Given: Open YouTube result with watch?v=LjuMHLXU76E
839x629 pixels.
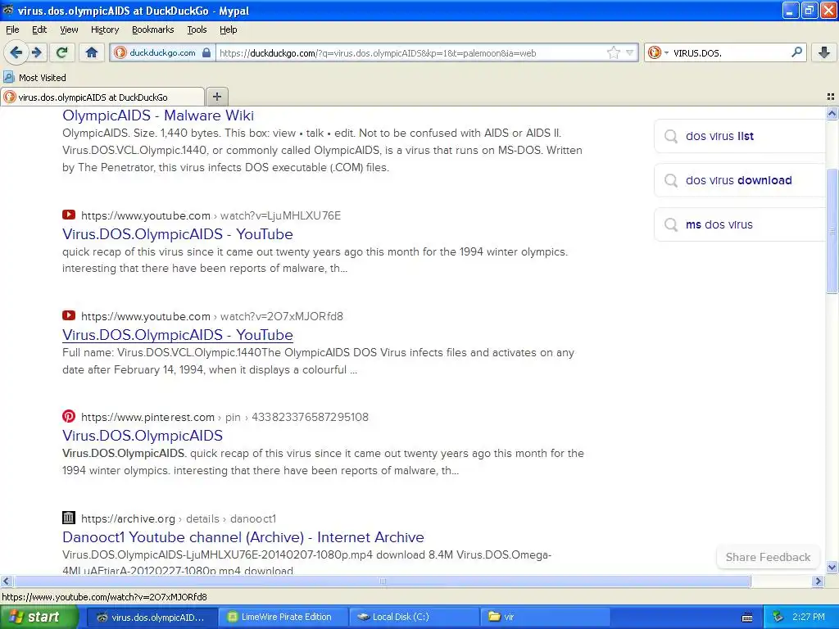Looking at the screenshot, I should [x=177, y=234].
